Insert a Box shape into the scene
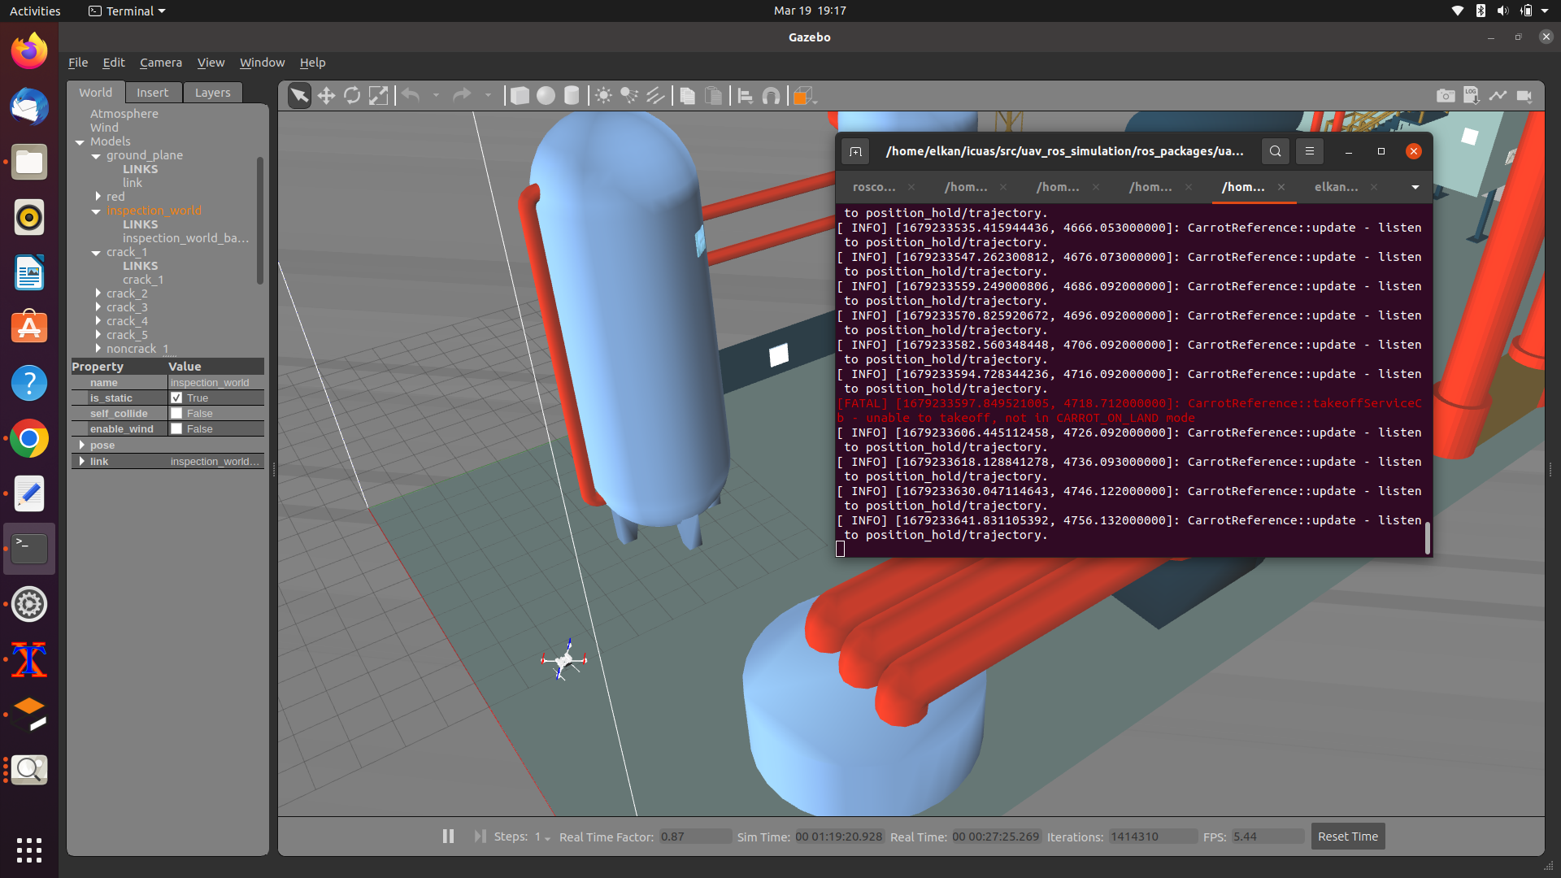 [520, 95]
